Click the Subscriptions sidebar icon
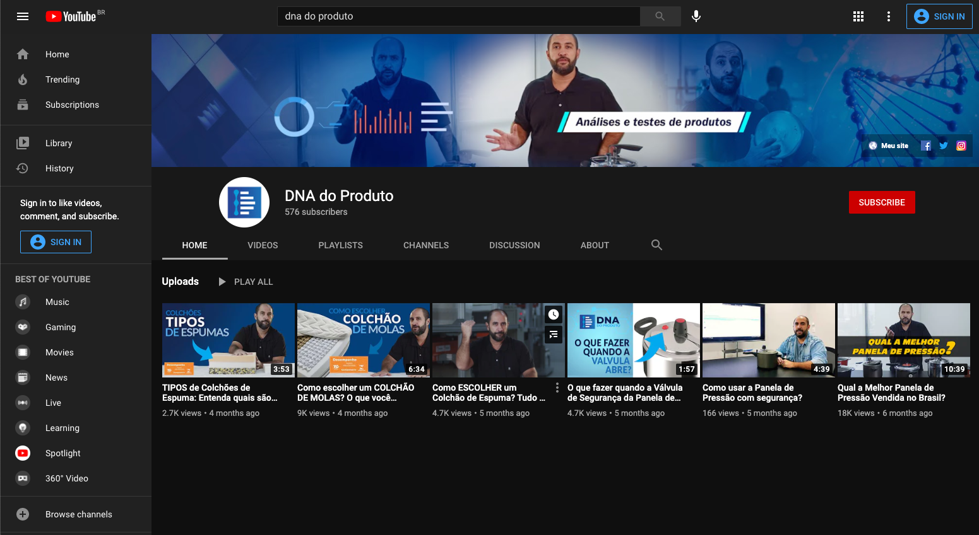This screenshot has width=979, height=535. click(23, 105)
